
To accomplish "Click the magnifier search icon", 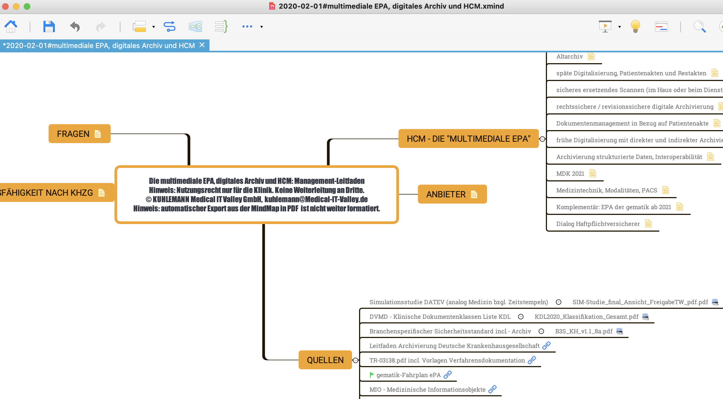I will coord(700,27).
